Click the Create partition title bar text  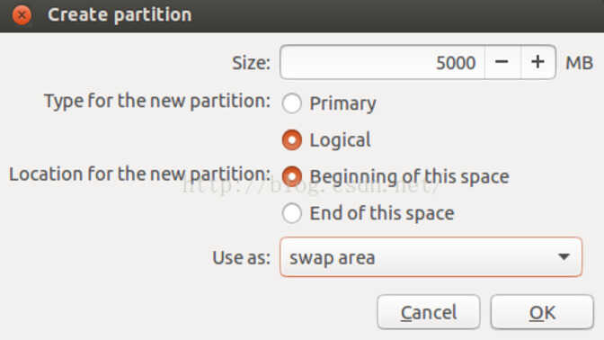(120, 15)
